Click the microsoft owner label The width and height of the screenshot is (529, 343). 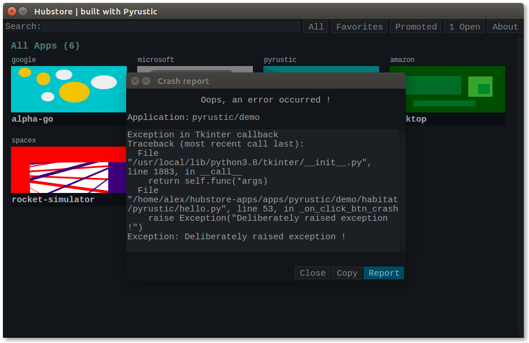click(156, 60)
